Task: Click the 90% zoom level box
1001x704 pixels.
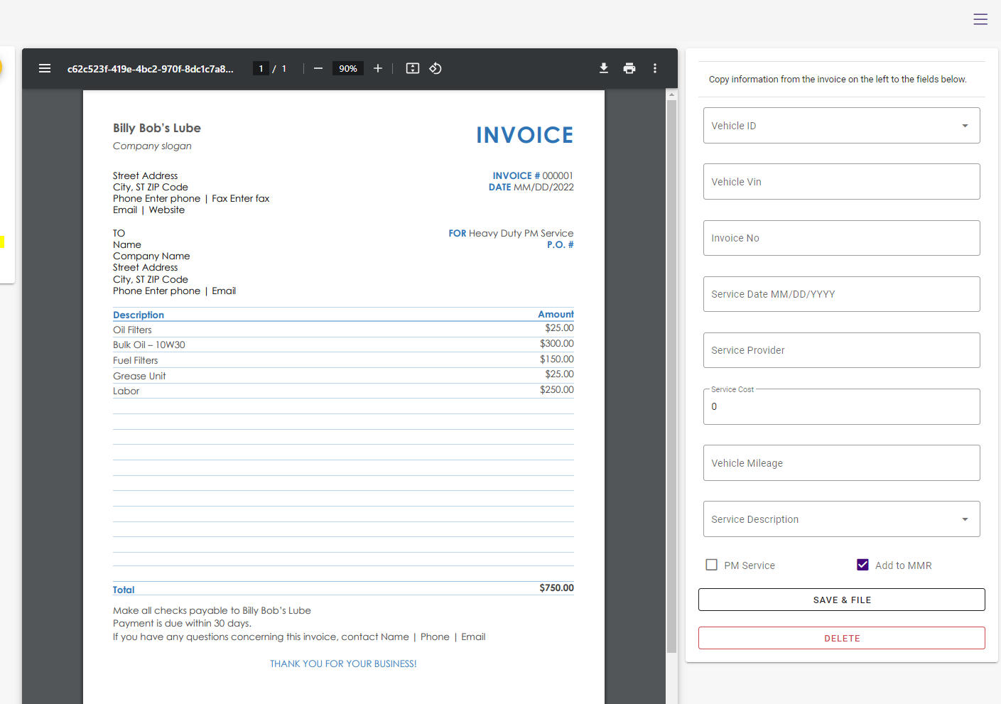Action: (348, 69)
